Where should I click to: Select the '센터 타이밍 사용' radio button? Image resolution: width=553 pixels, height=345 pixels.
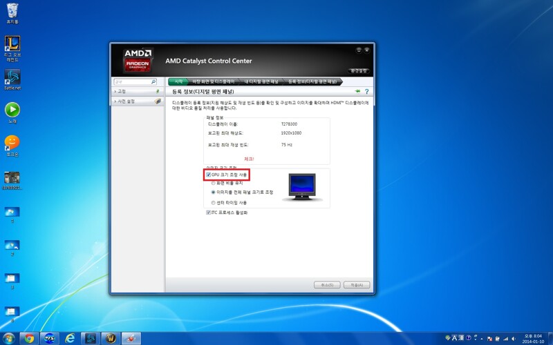pyautogui.click(x=213, y=203)
